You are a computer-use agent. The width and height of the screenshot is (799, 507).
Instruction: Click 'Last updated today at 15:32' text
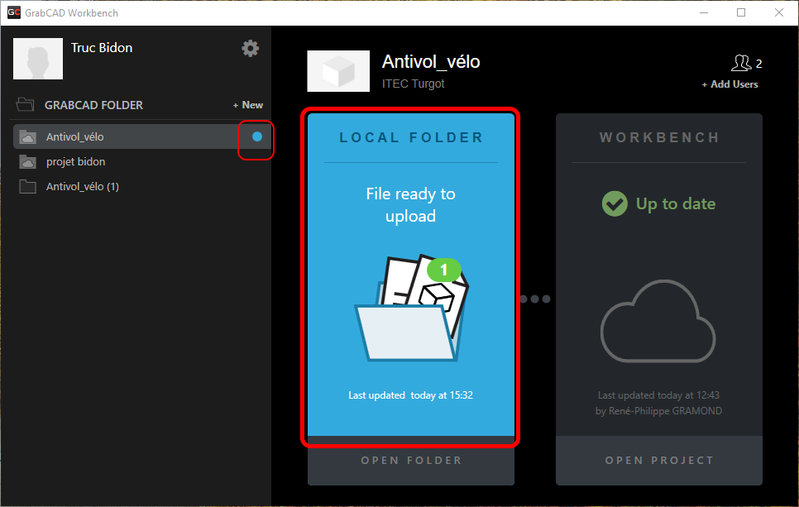[x=411, y=395]
